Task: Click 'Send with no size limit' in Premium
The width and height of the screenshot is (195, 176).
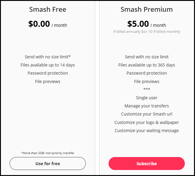Action: (146, 57)
